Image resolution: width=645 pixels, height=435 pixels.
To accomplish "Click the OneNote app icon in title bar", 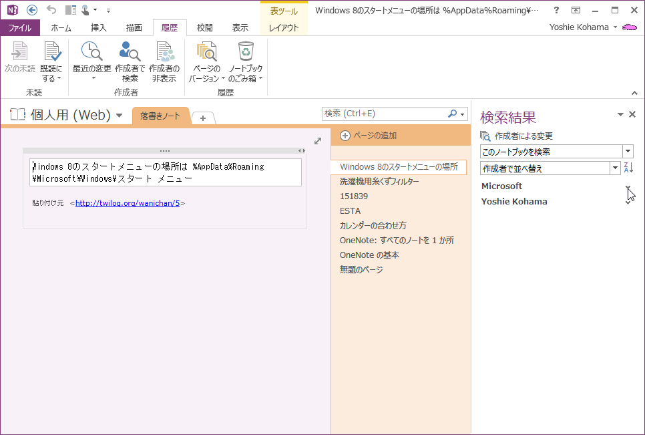I will pos(12,10).
